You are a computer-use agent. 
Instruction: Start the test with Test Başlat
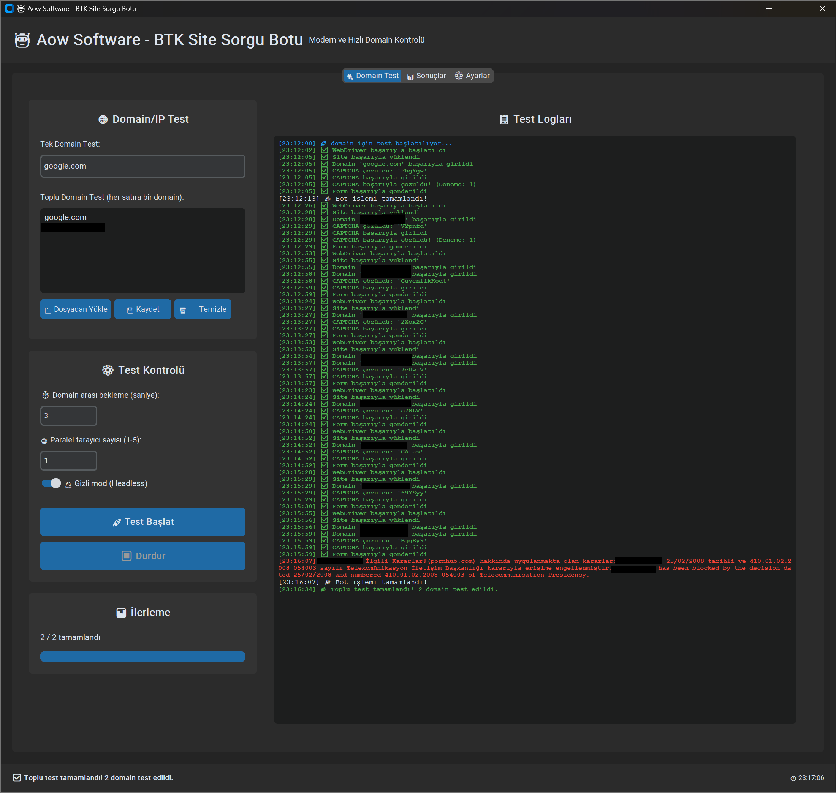coord(142,522)
